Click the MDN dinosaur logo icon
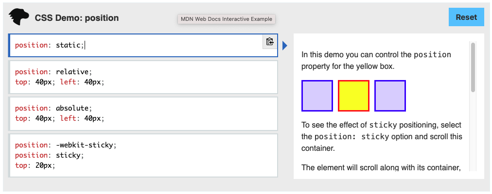The image size is (492, 194). pyautogui.click(x=19, y=17)
